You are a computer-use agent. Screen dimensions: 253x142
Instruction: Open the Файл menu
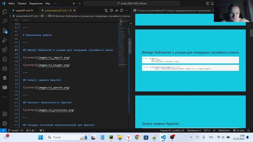(x=11, y=4)
